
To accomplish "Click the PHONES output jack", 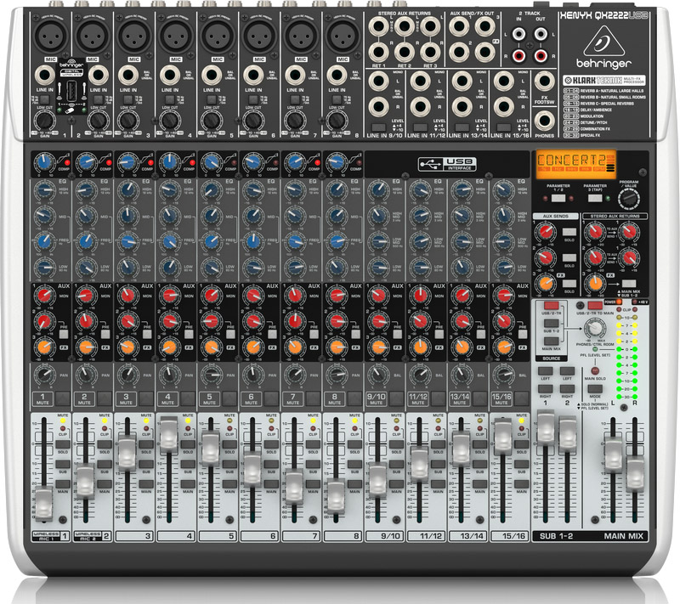I will tap(544, 121).
